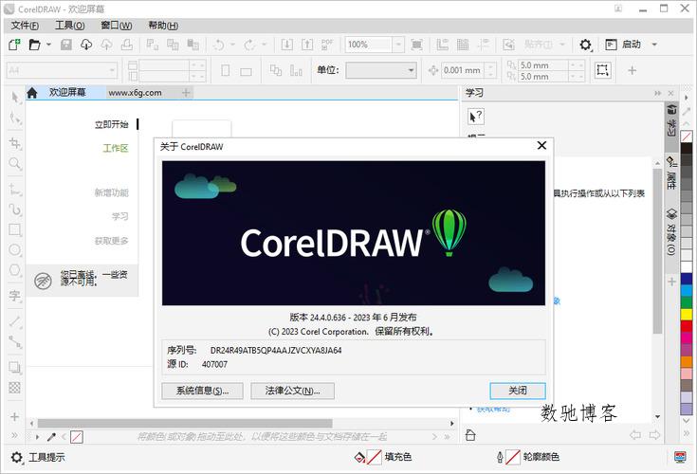Open the Objects (对象) docker tab
The width and height of the screenshot is (697, 474).
[671, 232]
